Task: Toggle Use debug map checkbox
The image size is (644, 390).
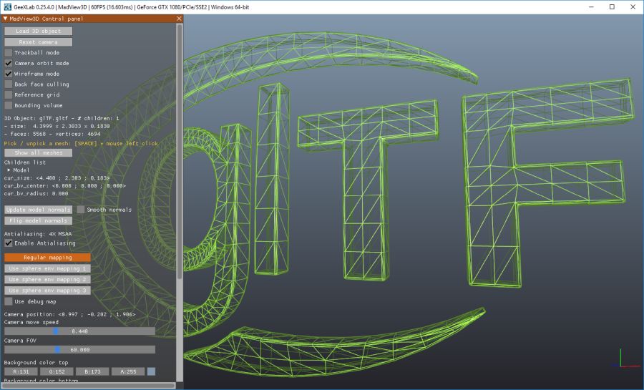Action: point(8,301)
